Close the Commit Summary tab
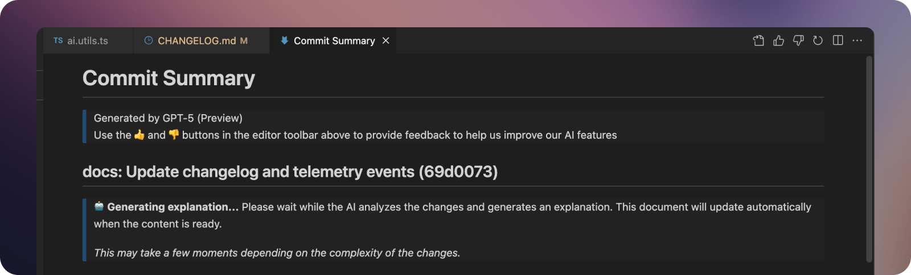Image resolution: width=911 pixels, height=275 pixels. point(386,41)
